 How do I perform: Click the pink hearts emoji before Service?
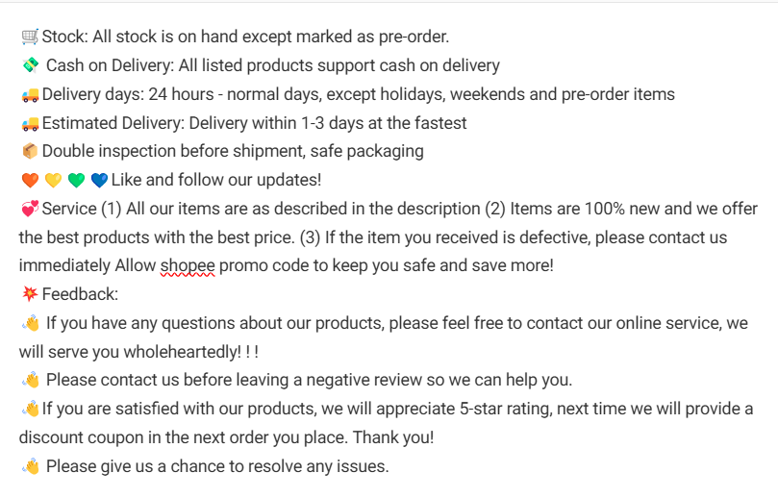click(30, 209)
